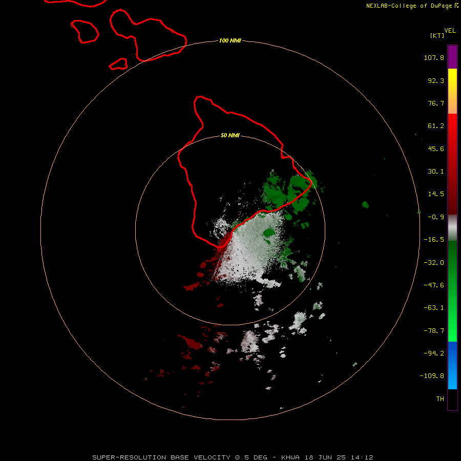Click the TH legend label
This screenshot has width=461, height=461.
pyautogui.click(x=440, y=399)
